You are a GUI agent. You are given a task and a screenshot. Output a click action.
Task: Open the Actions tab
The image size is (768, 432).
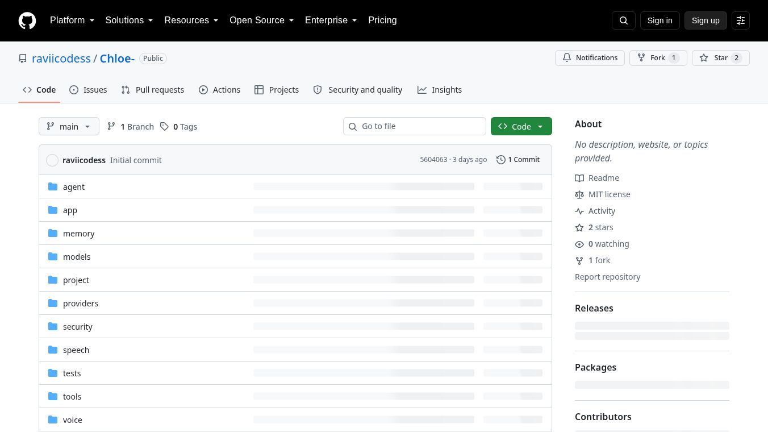click(220, 90)
